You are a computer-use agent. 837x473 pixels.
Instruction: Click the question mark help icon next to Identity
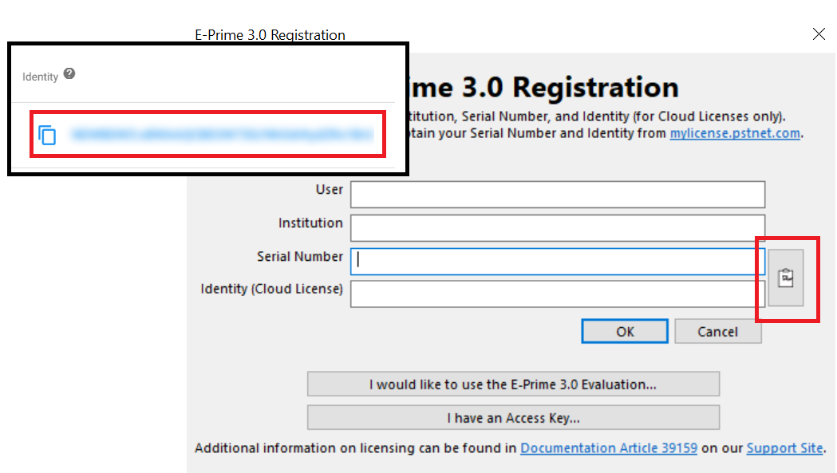(69, 73)
